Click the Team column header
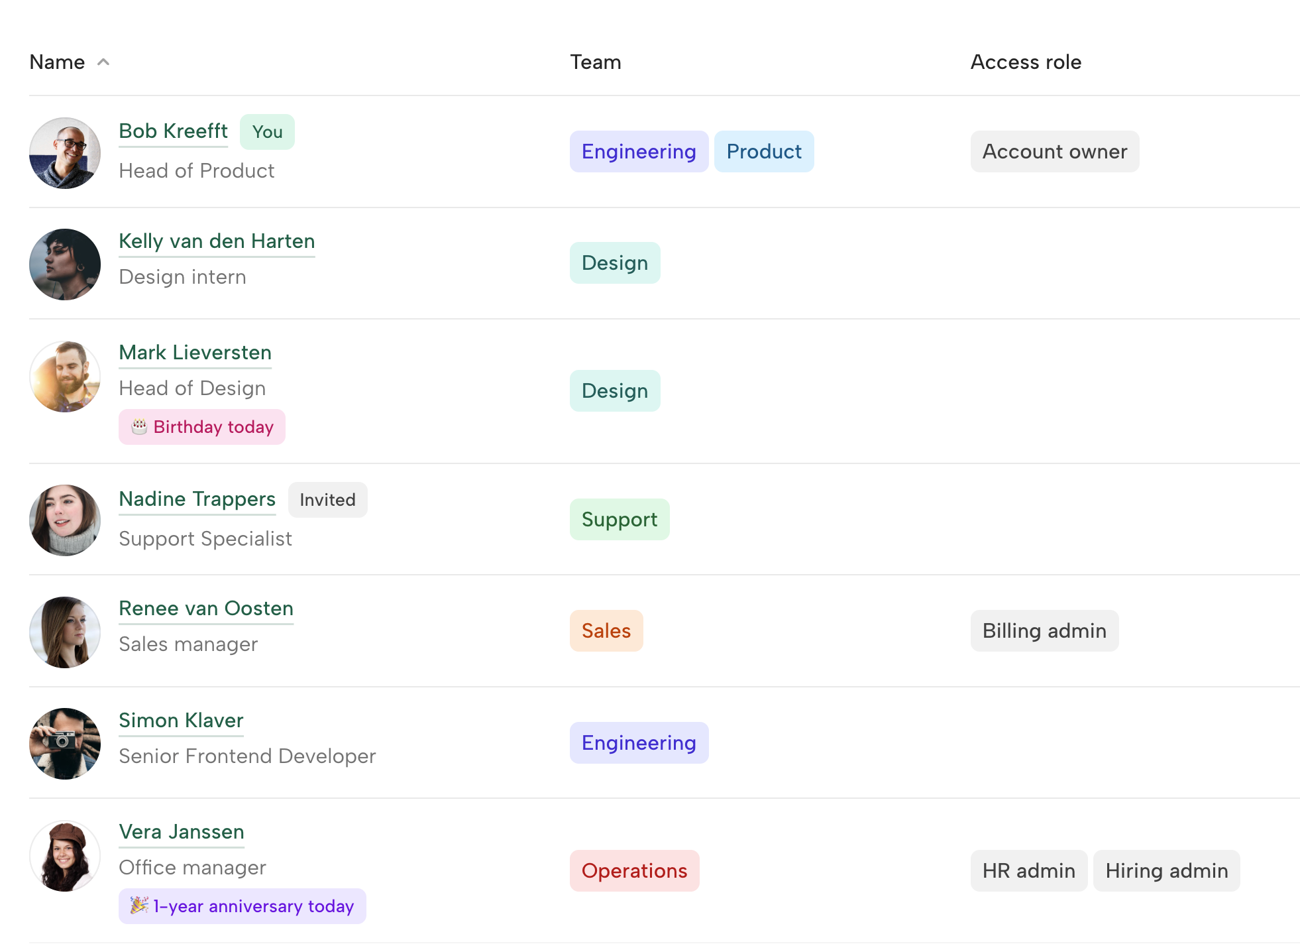 point(595,62)
